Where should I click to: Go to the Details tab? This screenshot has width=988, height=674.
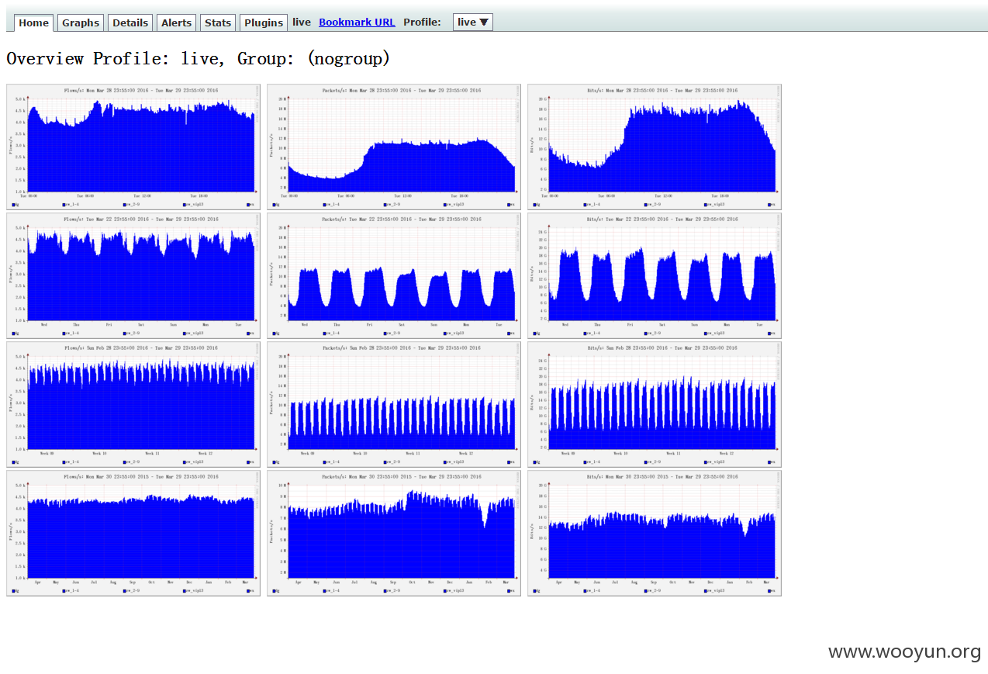[130, 22]
